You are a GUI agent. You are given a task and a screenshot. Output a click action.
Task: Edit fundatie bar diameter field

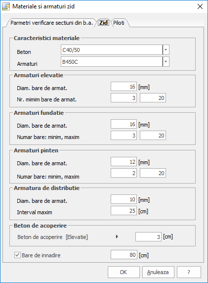[124, 124]
